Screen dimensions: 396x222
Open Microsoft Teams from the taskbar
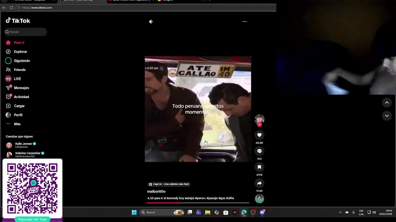(199, 212)
